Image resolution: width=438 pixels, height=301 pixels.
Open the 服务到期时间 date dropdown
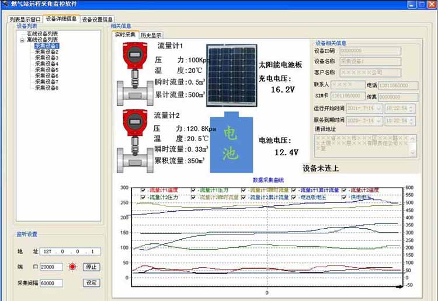click(x=379, y=121)
